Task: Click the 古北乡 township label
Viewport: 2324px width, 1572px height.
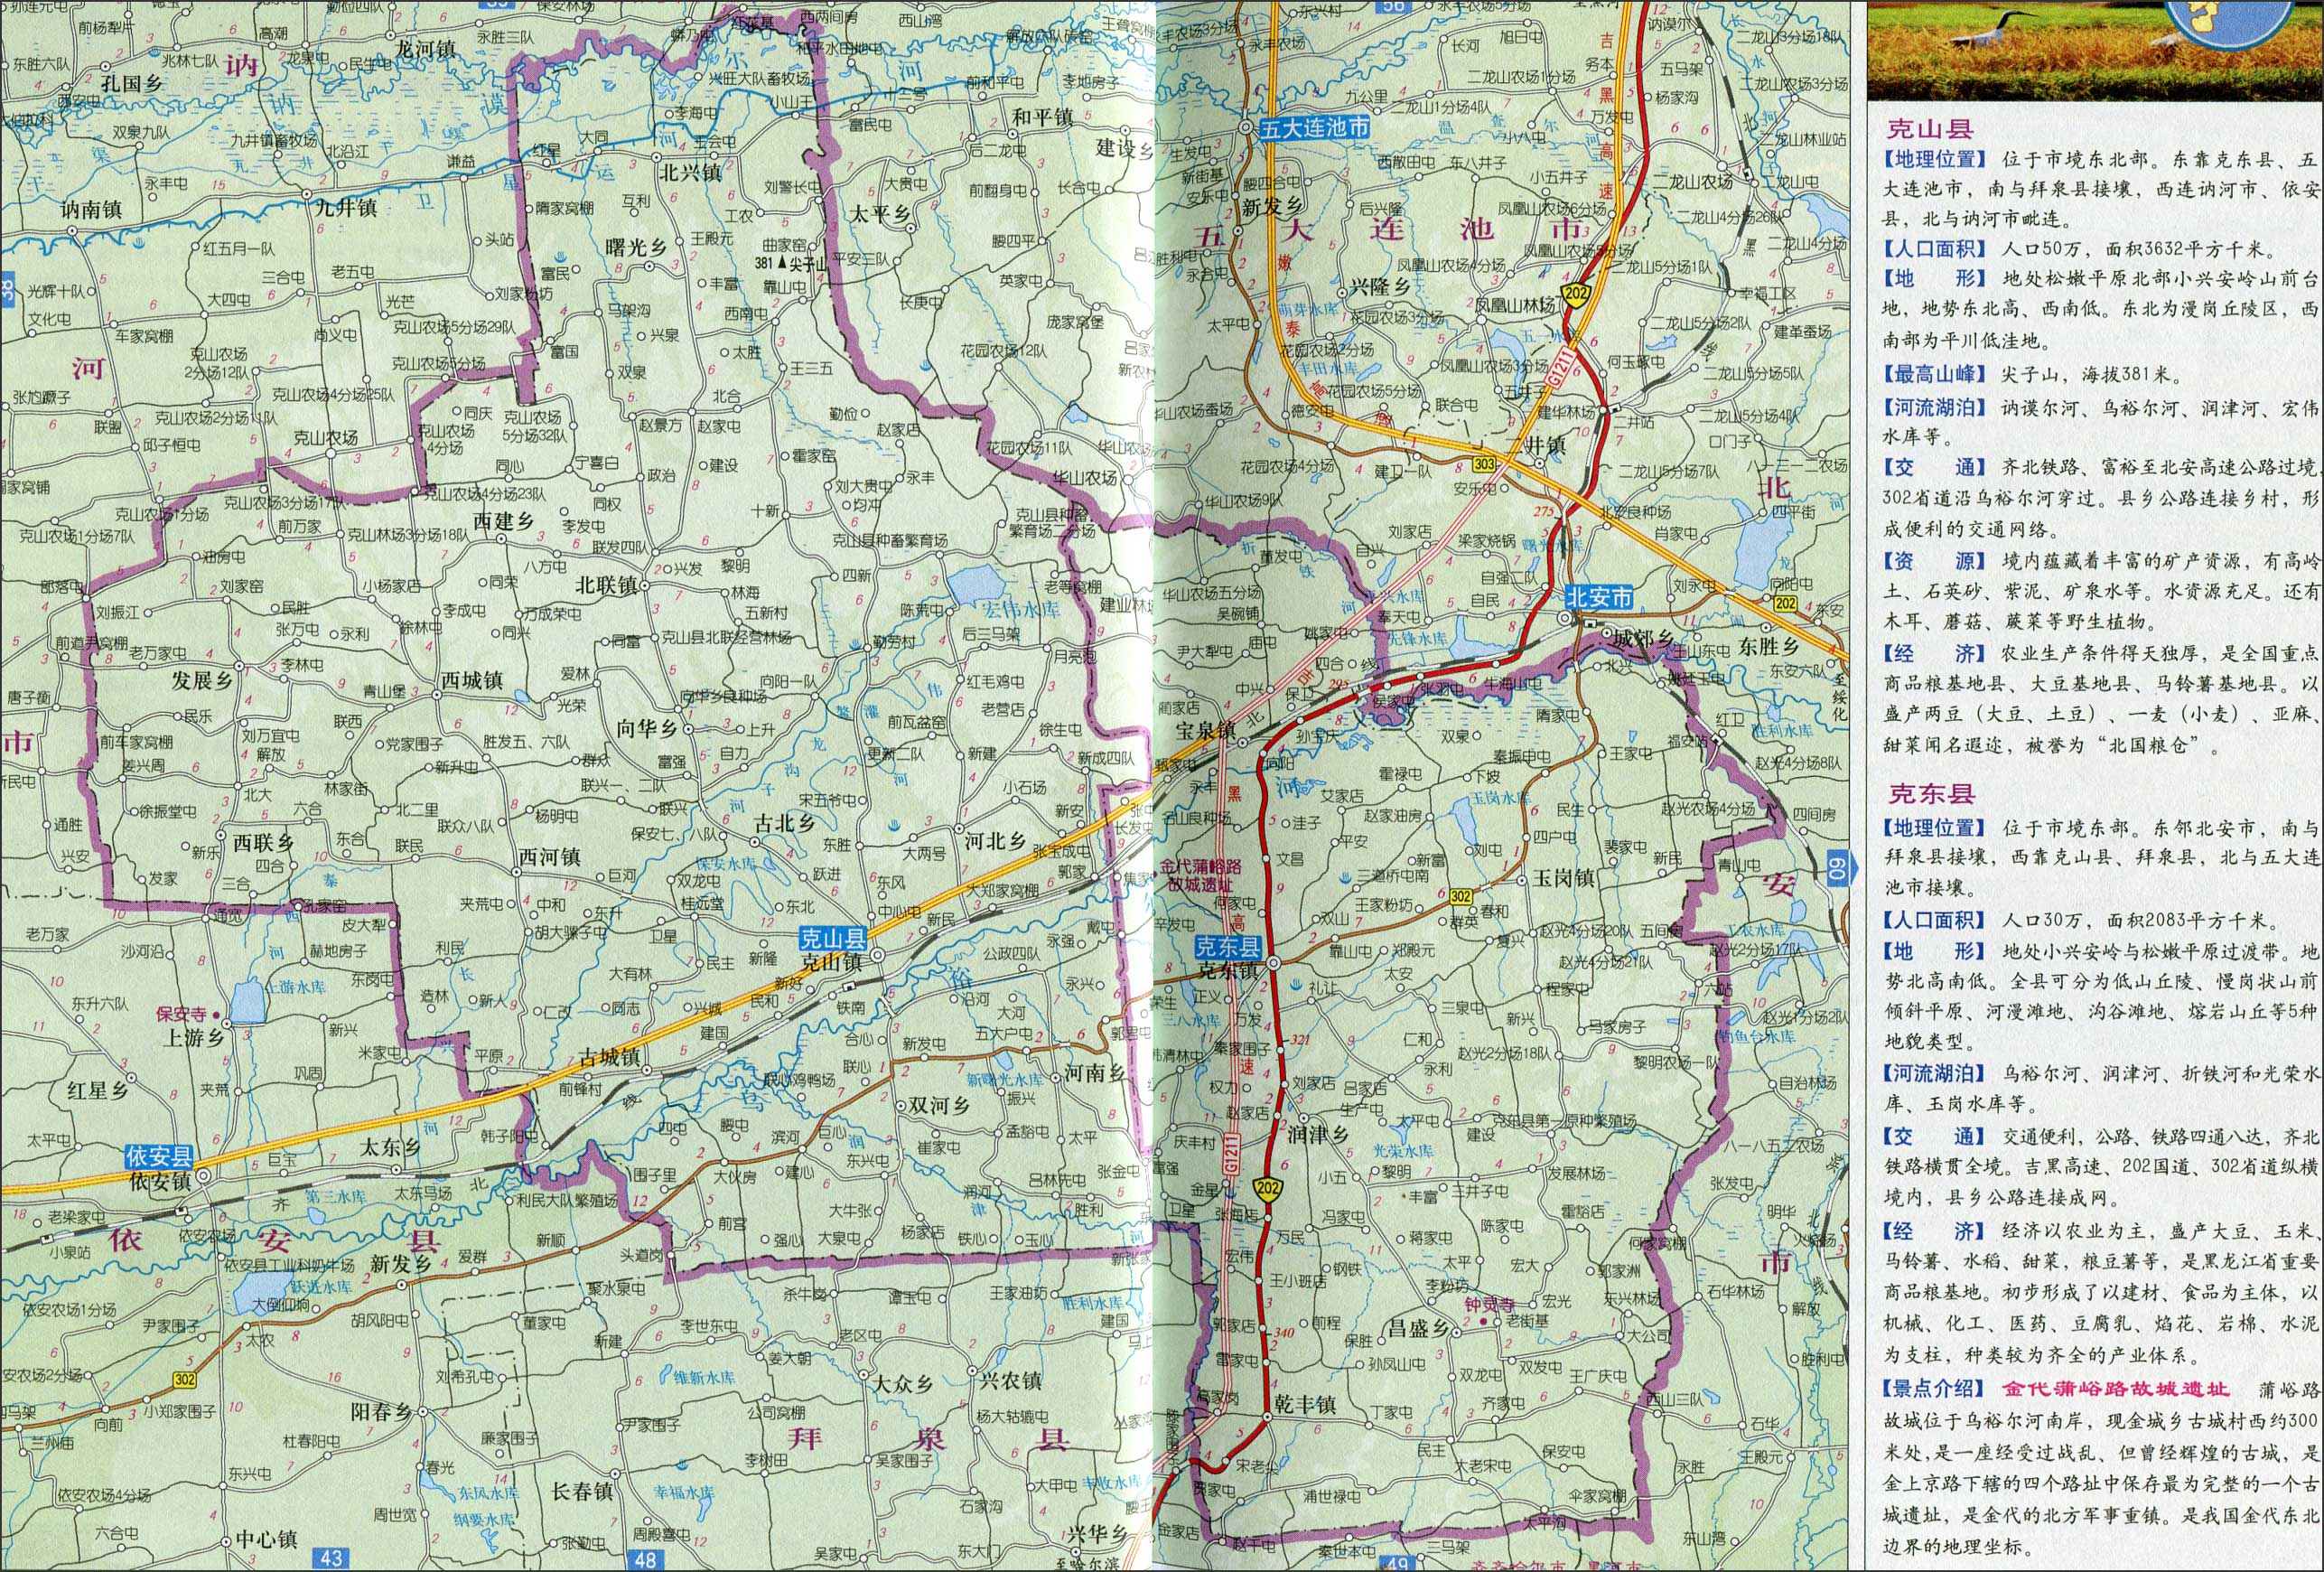Action: [785, 823]
